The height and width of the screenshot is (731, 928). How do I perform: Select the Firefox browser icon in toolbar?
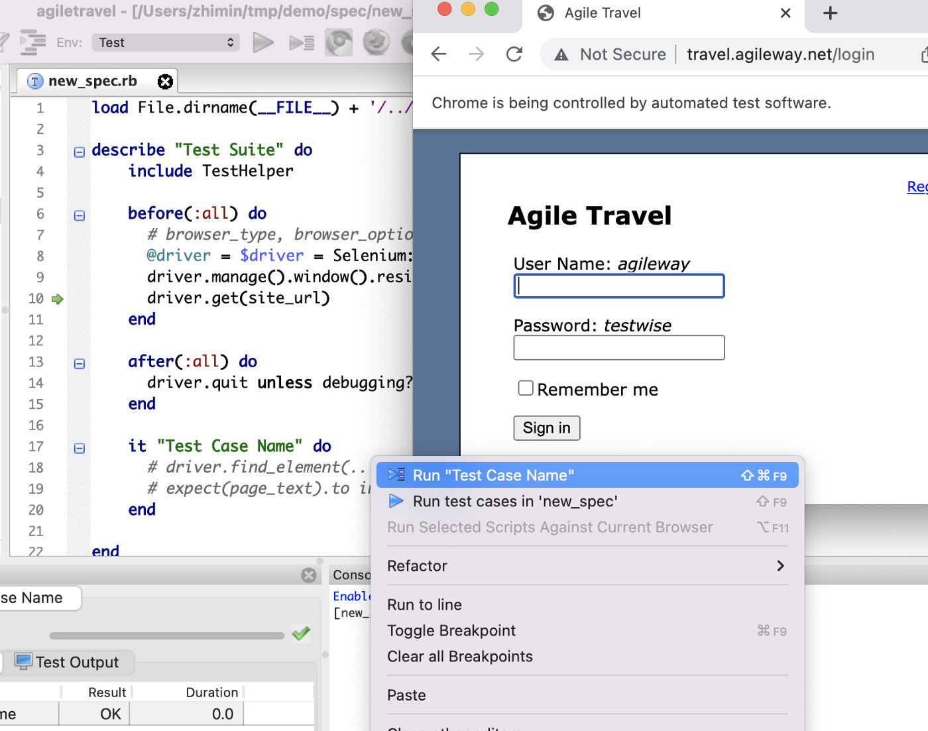(376, 42)
